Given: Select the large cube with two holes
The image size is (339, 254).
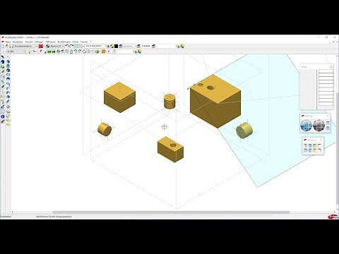Looking at the screenshot, I should 215,102.
